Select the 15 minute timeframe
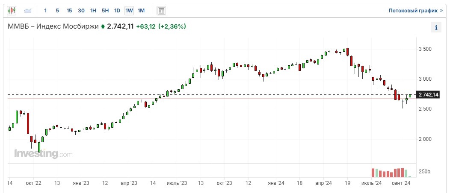This screenshot has width=450, height=193. pyautogui.click(x=69, y=11)
